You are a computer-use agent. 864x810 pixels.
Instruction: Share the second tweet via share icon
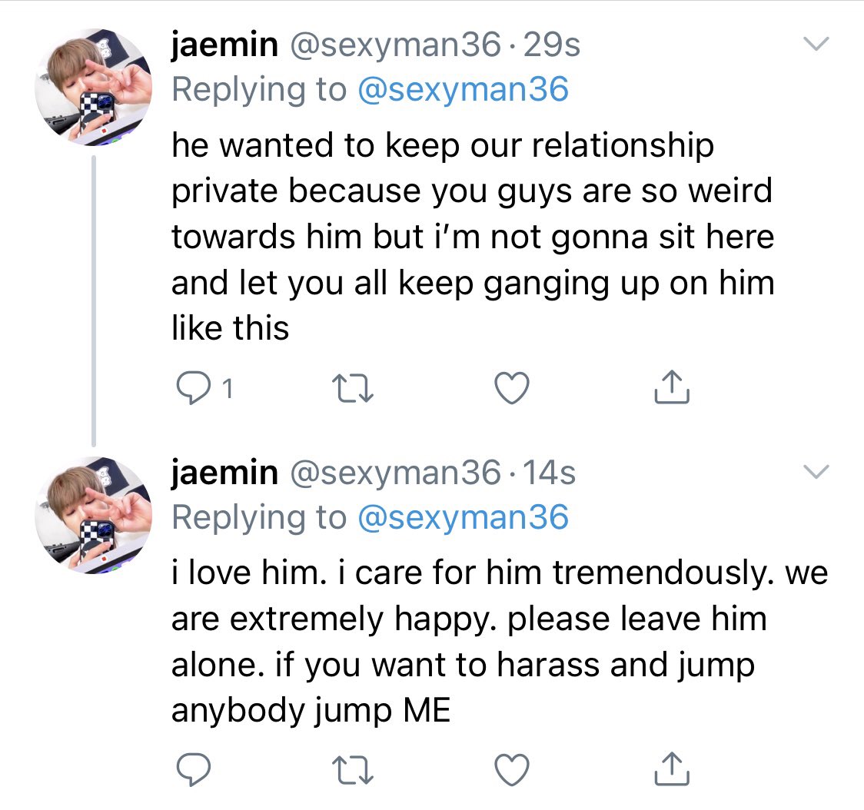(x=672, y=768)
